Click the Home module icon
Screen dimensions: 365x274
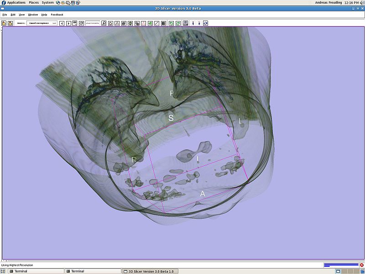(x=110, y=23)
